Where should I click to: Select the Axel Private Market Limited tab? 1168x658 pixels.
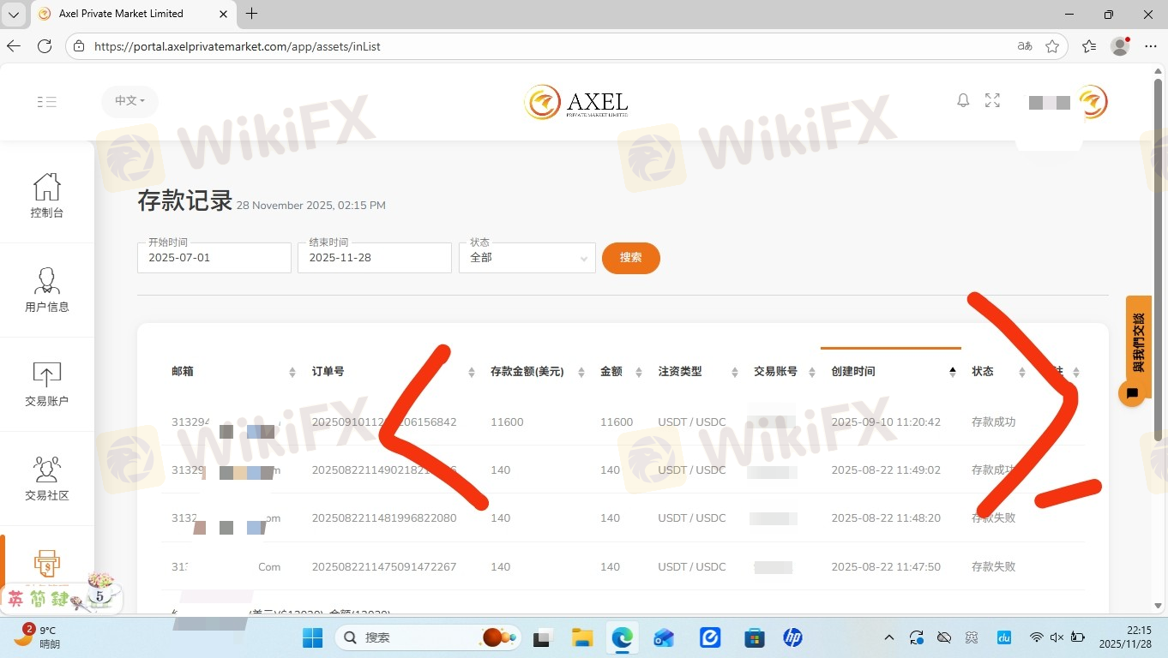(133, 14)
